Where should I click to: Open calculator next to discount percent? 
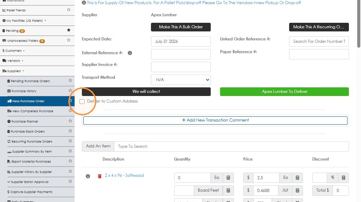pos(343,177)
